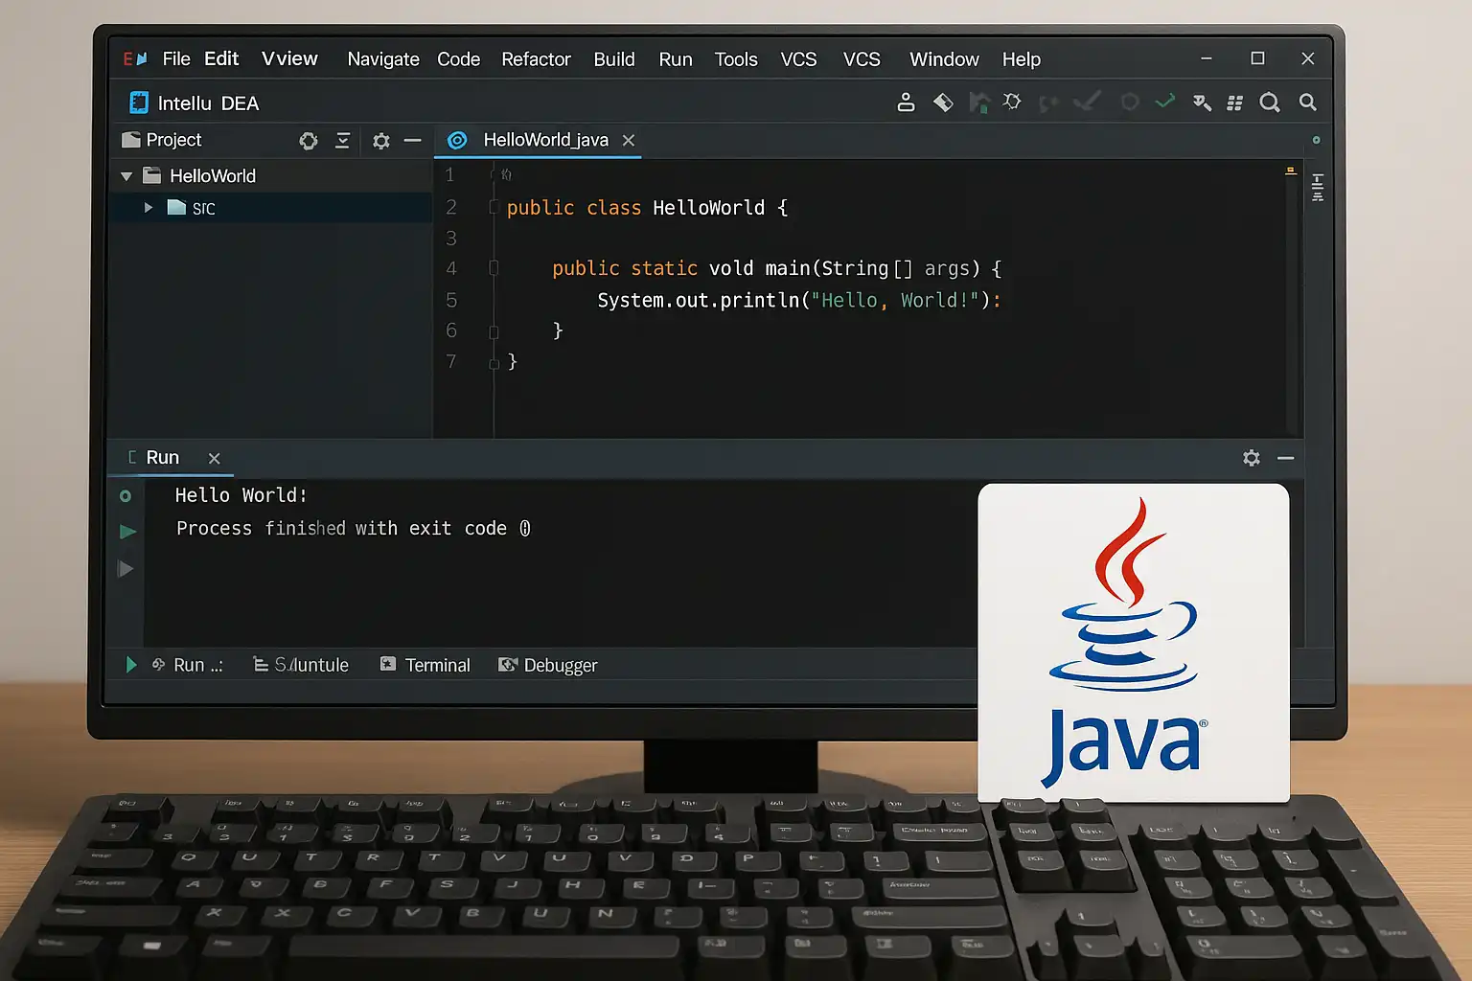
Task: Open the Window menu
Action: (944, 59)
